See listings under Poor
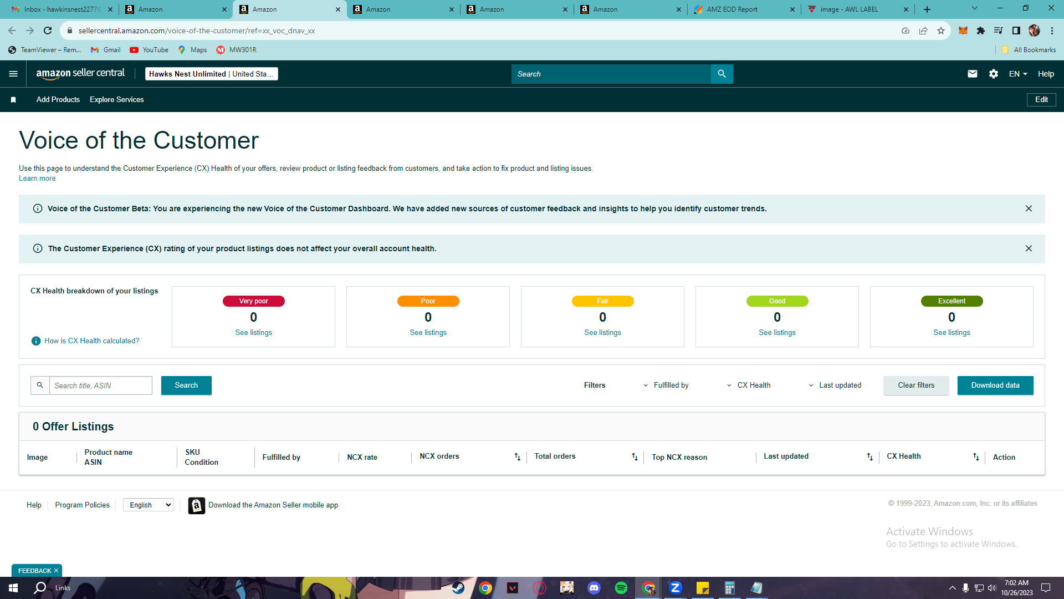The image size is (1064, 599). [428, 333]
